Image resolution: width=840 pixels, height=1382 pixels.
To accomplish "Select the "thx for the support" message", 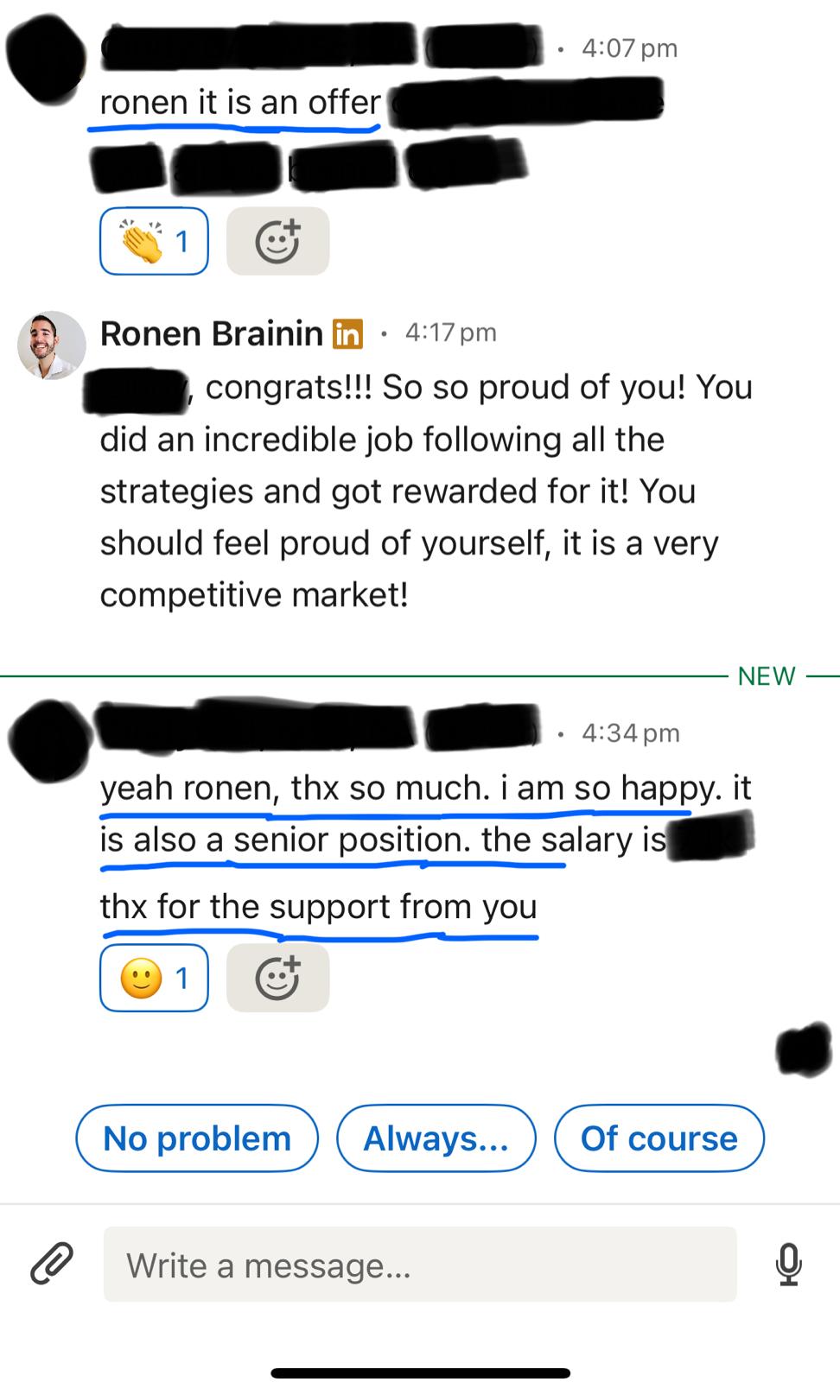I will [318, 907].
